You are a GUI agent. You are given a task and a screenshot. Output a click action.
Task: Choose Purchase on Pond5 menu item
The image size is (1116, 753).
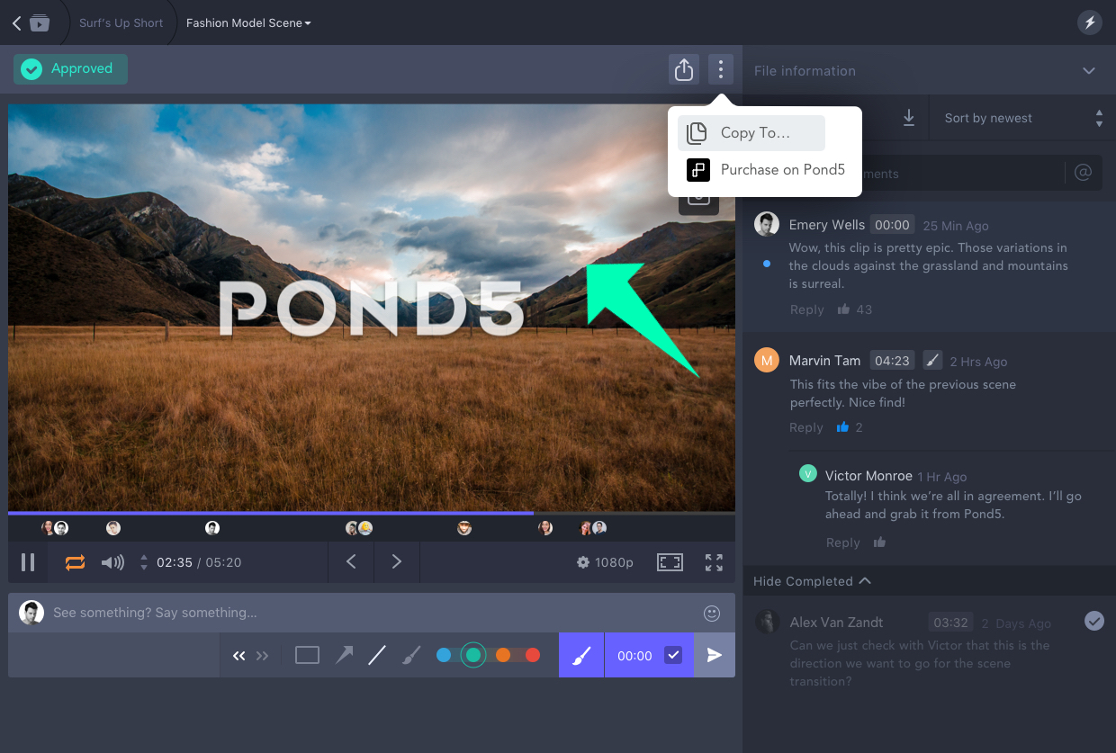click(765, 169)
